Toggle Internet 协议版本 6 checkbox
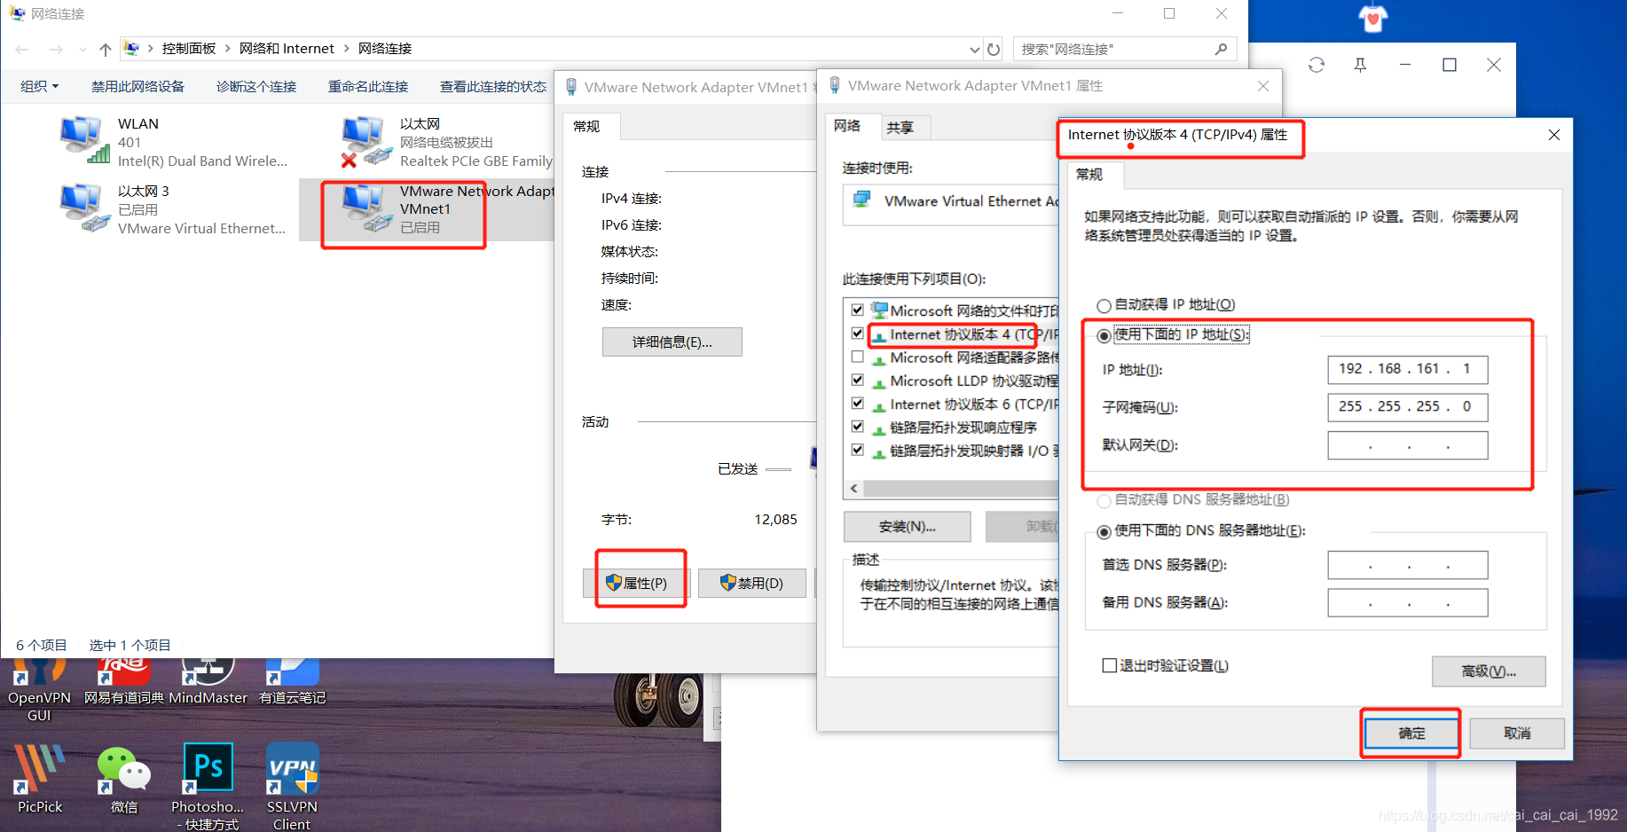The image size is (1627, 832). pyautogui.click(x=857, y=404)
